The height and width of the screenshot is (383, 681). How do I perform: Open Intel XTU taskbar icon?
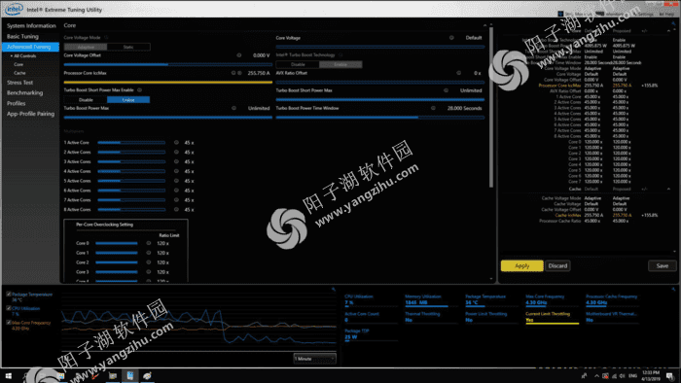click(129, 376)
